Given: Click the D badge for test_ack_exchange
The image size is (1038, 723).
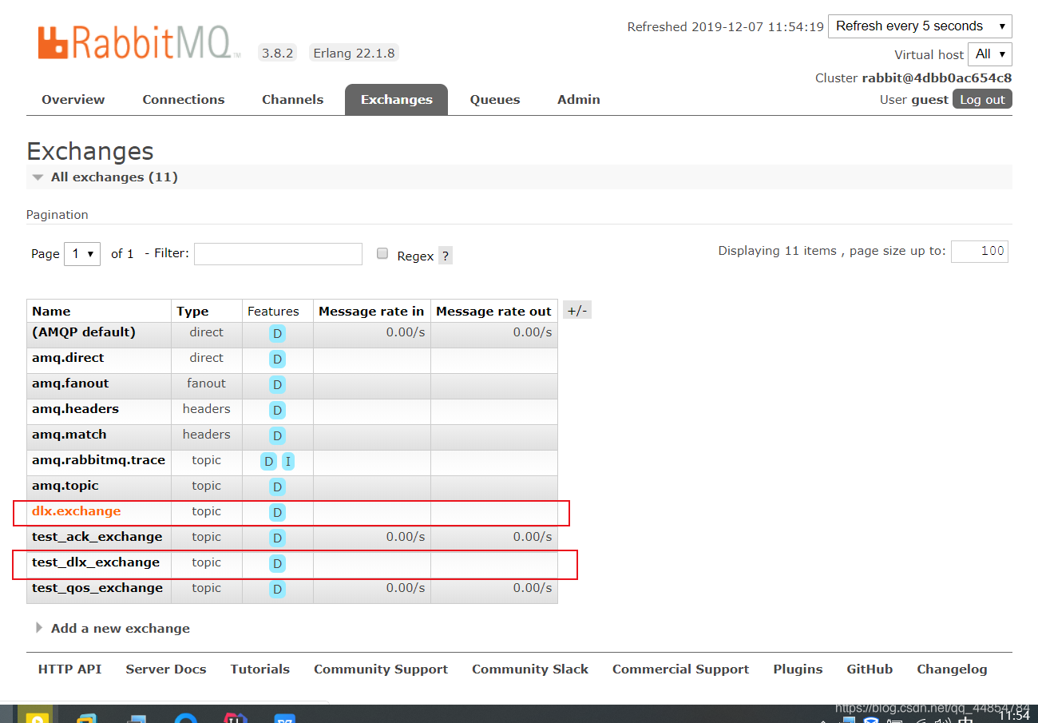Looking at the screenshot, I should [277, 538].
